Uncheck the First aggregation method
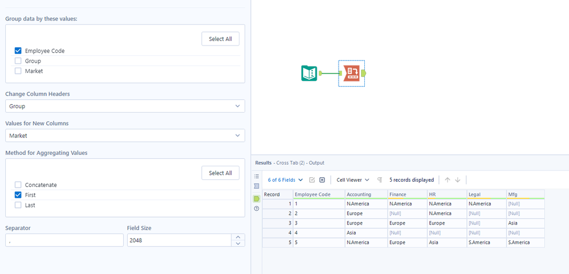Image resolution: width=569 pixels, height=274 pixels. pyautogui.click(x=18, y=195)
